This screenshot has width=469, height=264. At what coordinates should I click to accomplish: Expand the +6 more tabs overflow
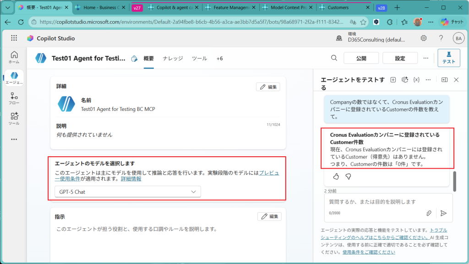219,58
